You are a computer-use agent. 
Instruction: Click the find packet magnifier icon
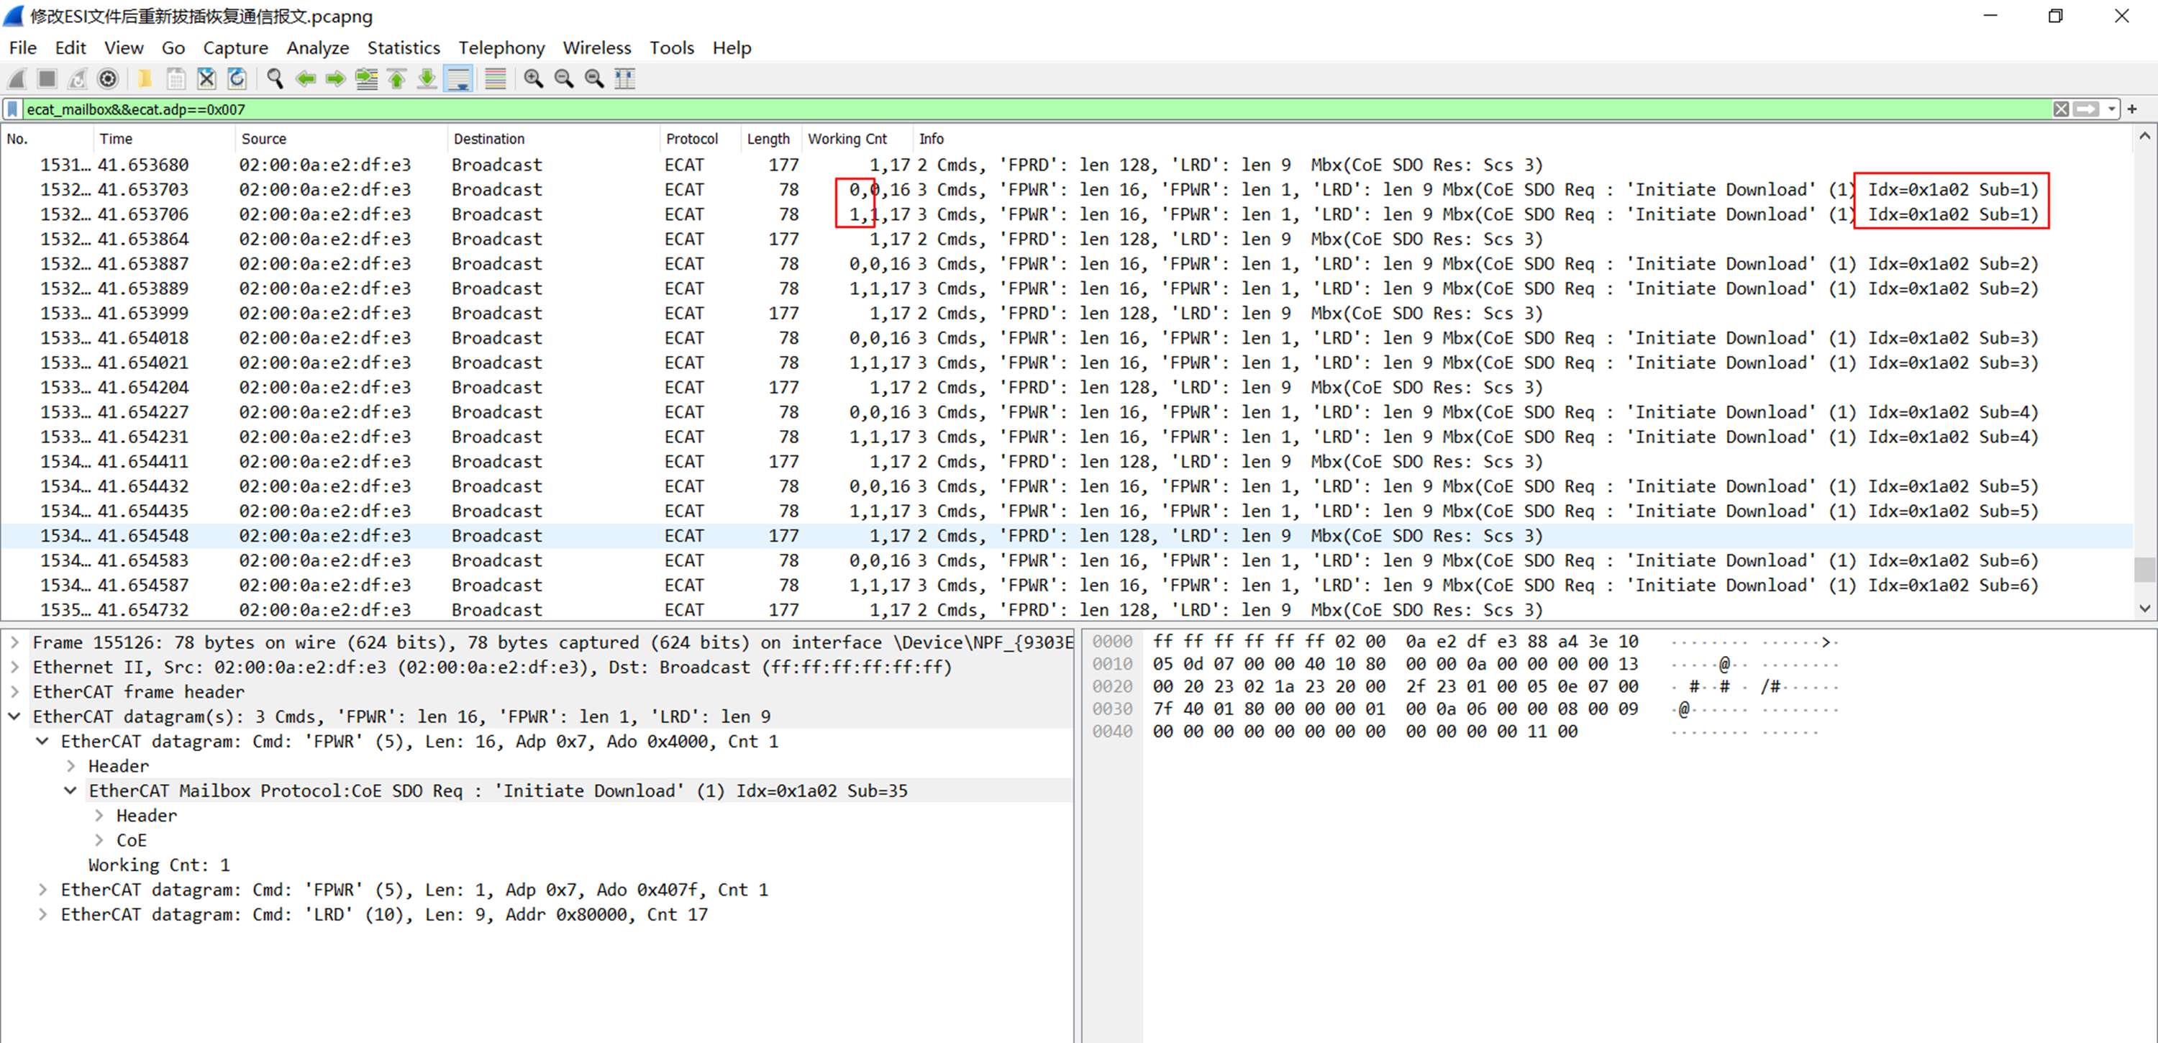coord(275,78)
